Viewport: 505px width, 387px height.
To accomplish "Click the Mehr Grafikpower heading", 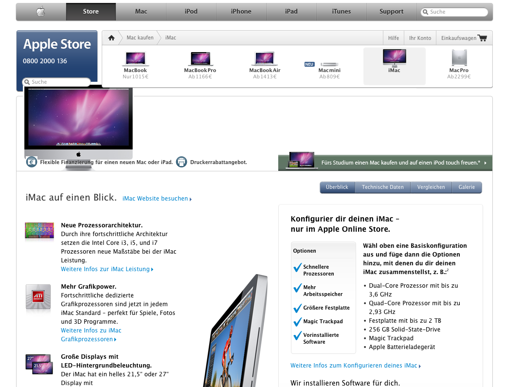I will [89, 286].
